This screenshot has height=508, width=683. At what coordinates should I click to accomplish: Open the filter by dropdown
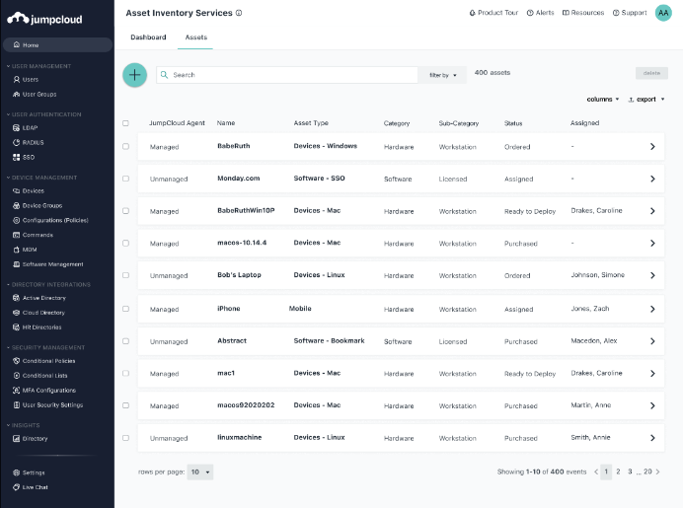(442, 75)
